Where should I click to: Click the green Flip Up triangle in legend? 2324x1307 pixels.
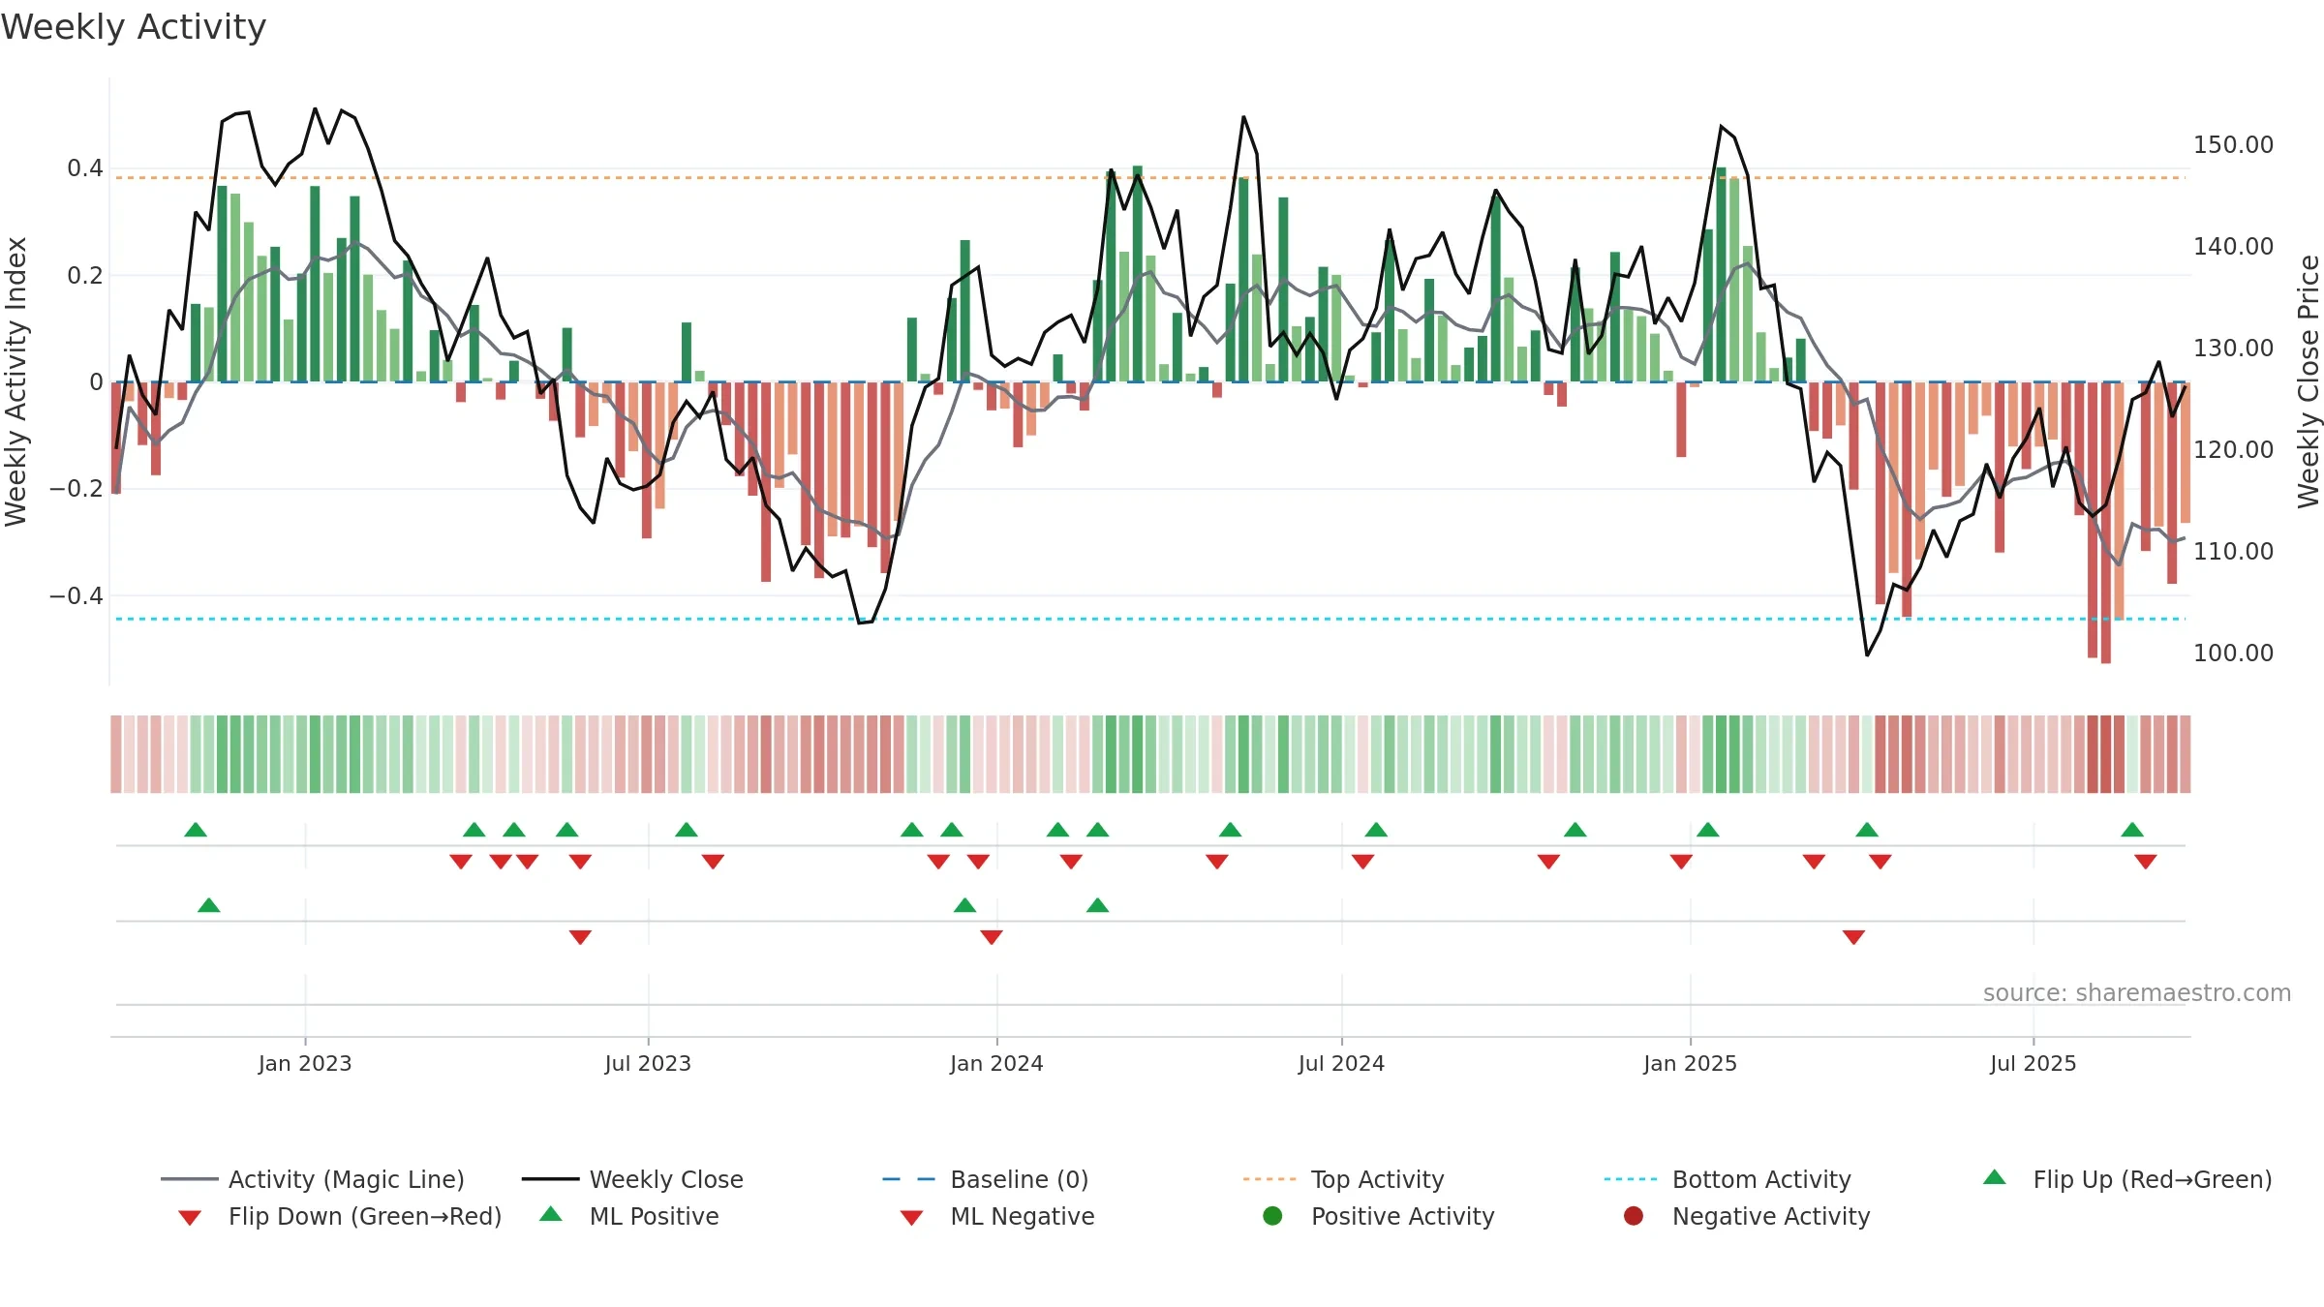[x=1995, y=1177]
